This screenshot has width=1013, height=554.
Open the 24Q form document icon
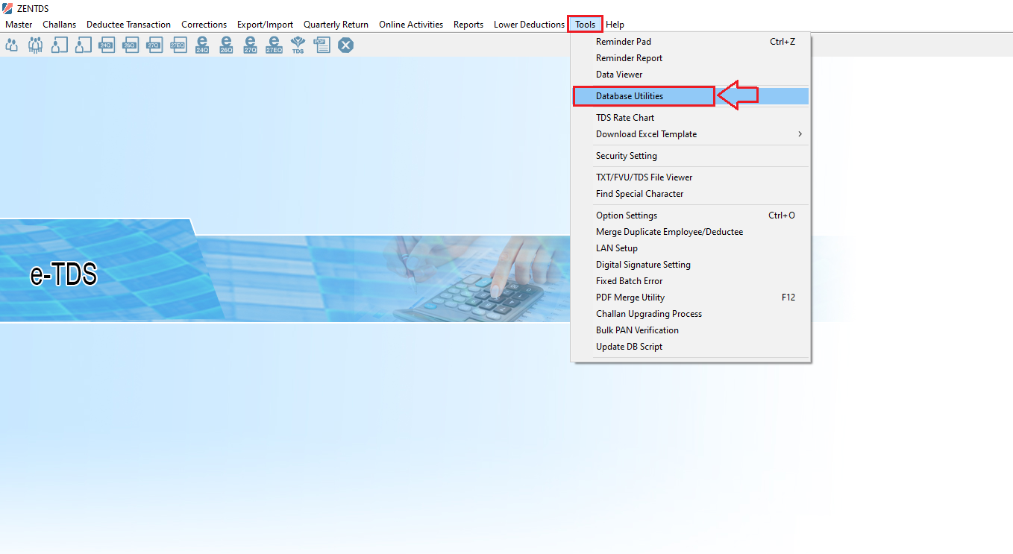coord(107,45)
